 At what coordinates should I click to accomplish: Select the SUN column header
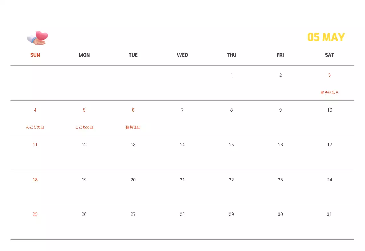(x=35, y=55)
